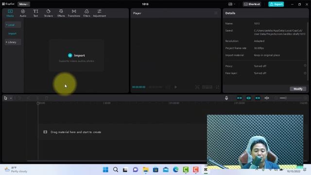Screen dimensions: 311x175
Task: Click the timeline zoom slider
Action: (291, 98)
